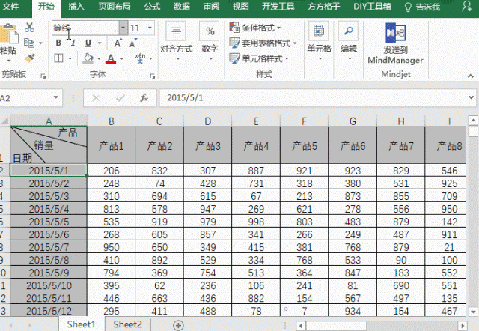Open underline style dropdown arrow
Viewport: 479px width, 331px height.
click(x=100, y=43)
